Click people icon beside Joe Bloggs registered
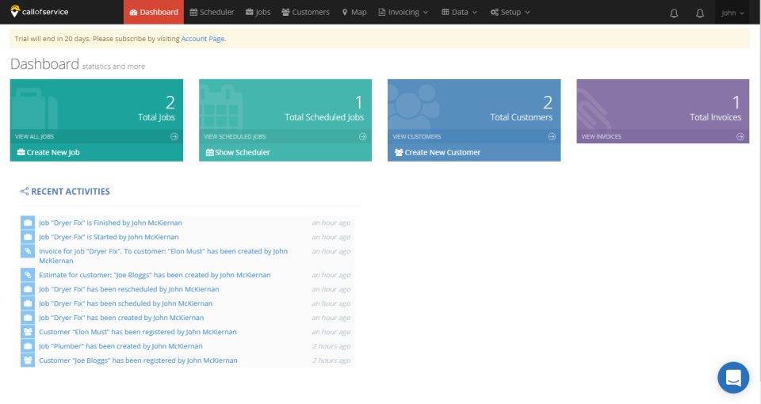761x404 pixels. 28,360
